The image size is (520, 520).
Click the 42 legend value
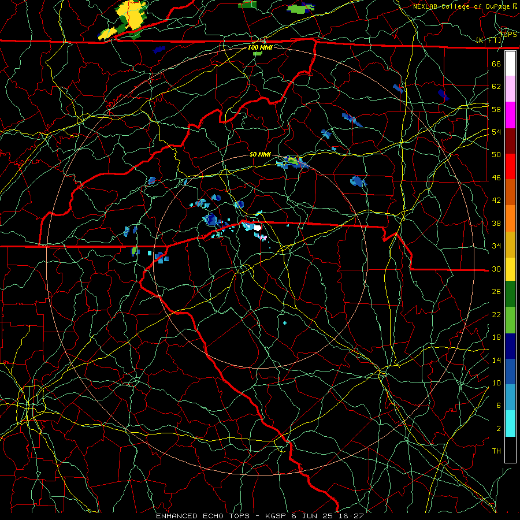pos(496,200)
